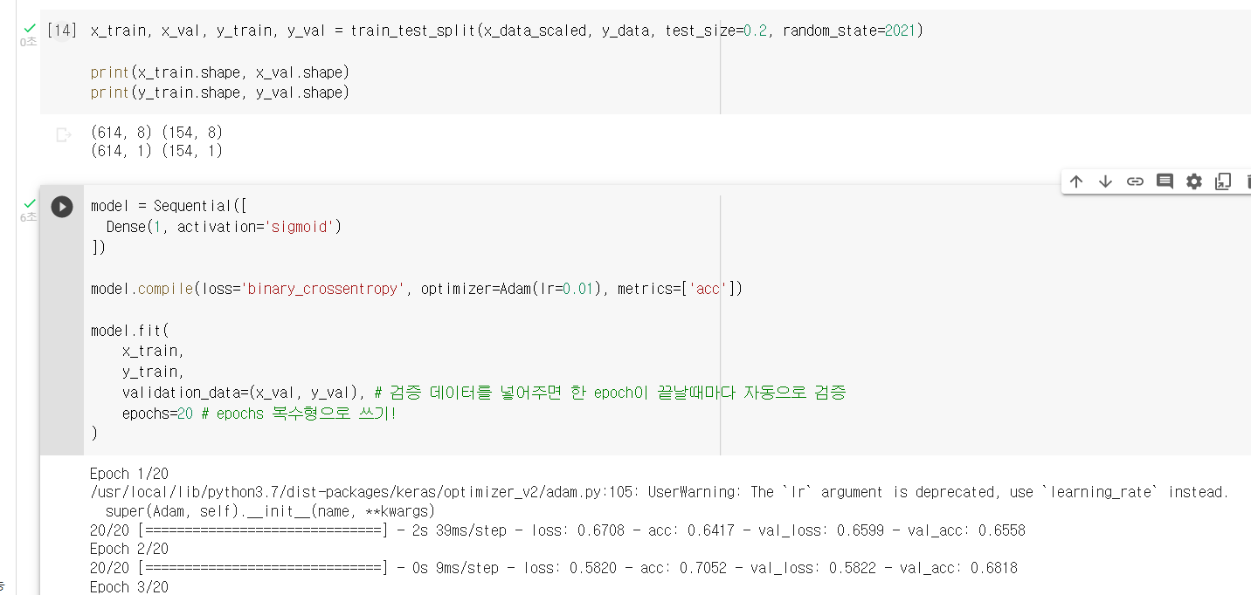This screenshot has height=595, width=1251.
Task: Click the '# epochs 복수형으로 쓰기!' comment
Action: [x=299, y=414]
